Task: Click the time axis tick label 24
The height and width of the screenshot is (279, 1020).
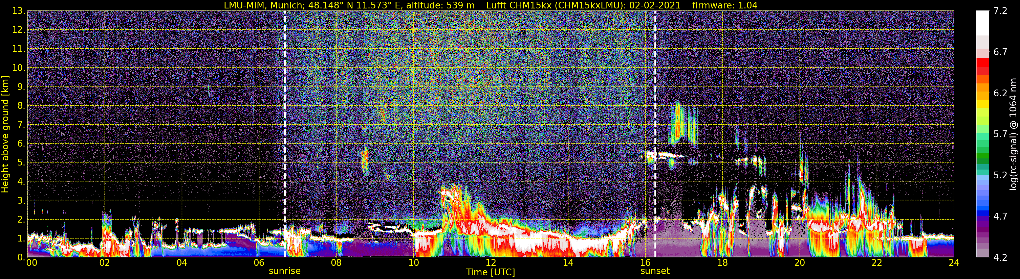Action: pos(954,263)
